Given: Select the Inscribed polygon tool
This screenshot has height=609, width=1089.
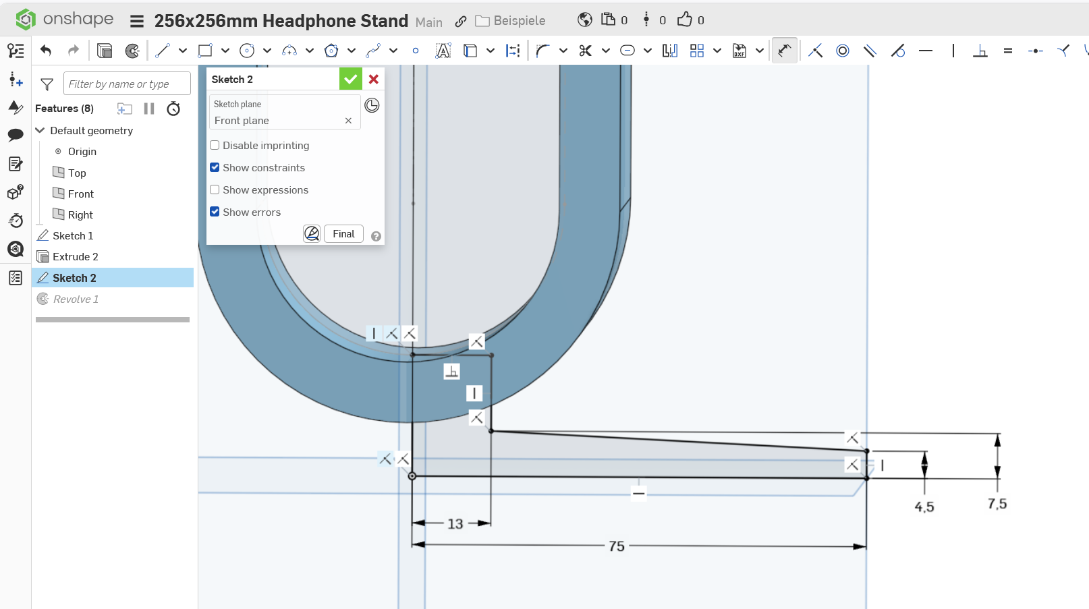Looking at the screenshot, I should [x=331, y=51].
